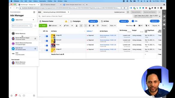Image resolution: width=175 pixels, height=98 pixels.
Task: Expand the Duplicate dropdown arrow
Action: click(60, 26)
